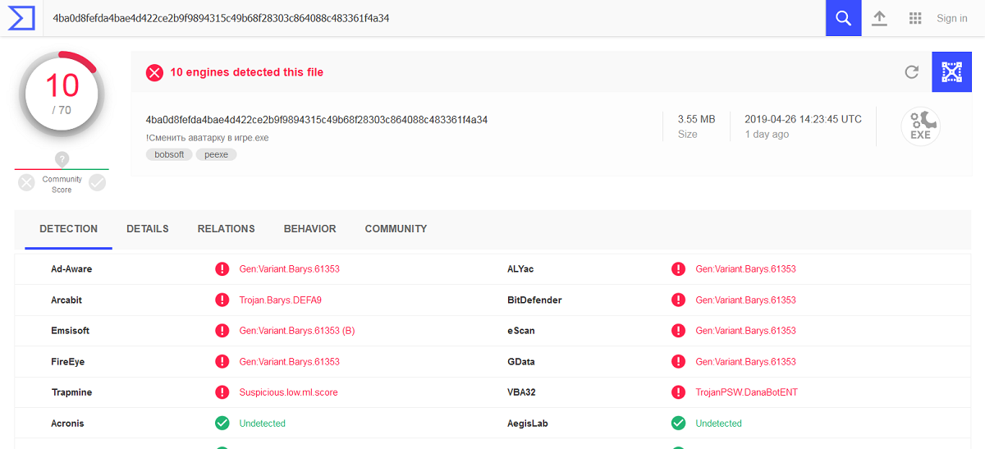Viewport: 985px width, 449px height.
Task: Click Ad-Aware result Gen:Variant.Barys.61353
Action: [290, 269]
